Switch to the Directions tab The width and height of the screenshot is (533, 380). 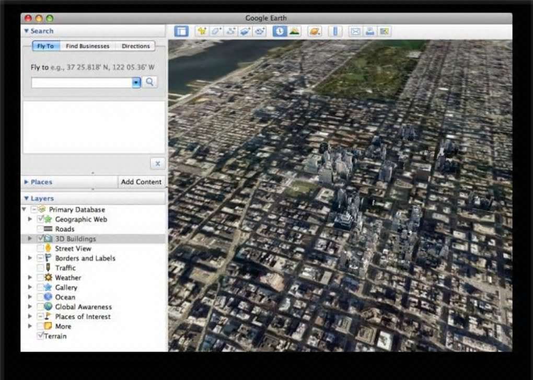136,46
